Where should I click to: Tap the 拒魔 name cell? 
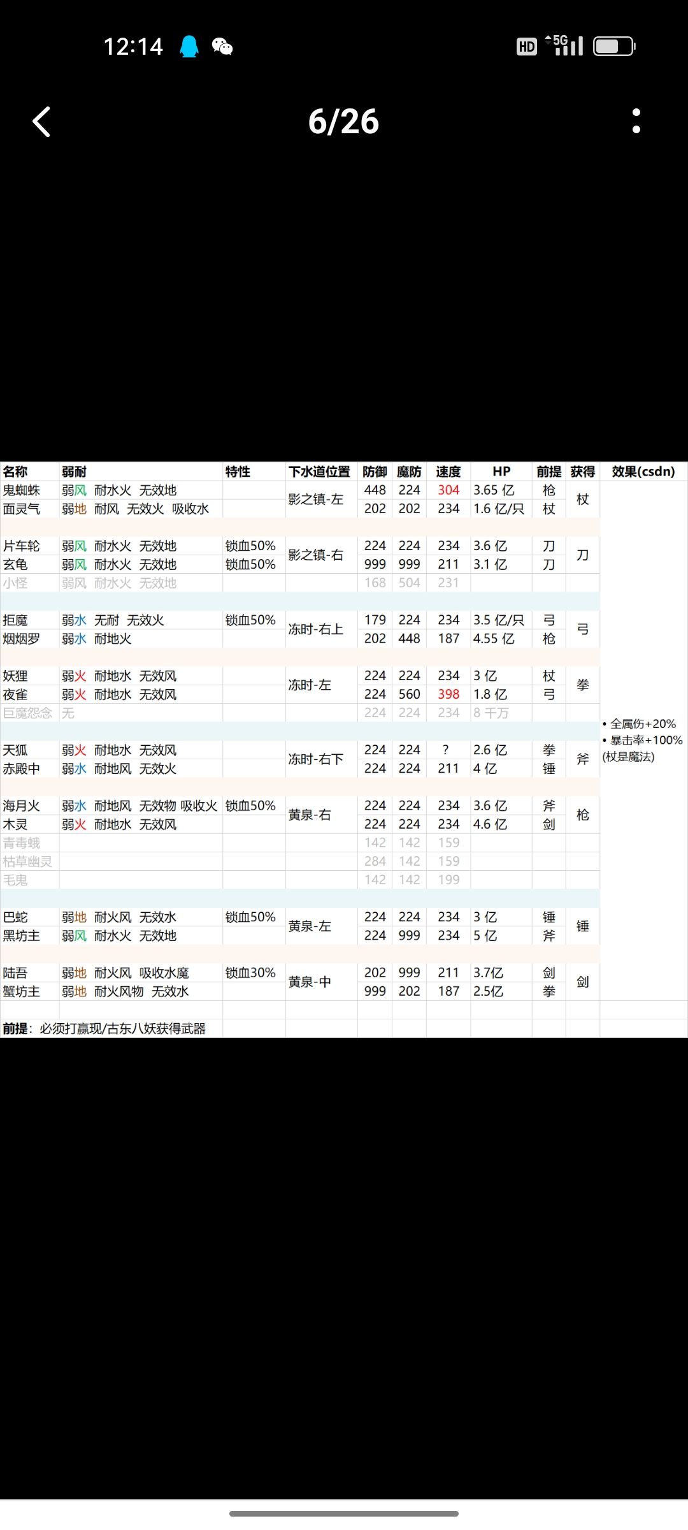pyautogui.click(x=15, y=620)
